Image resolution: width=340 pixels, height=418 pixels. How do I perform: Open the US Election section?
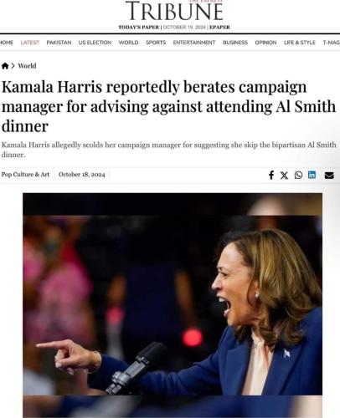coord(95,43)
